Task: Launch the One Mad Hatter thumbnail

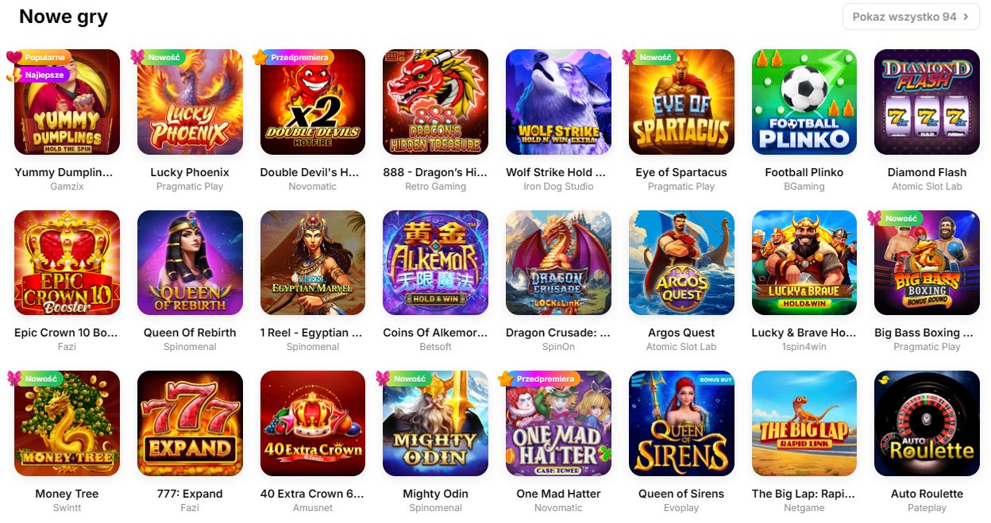Action: pos(558,423)
